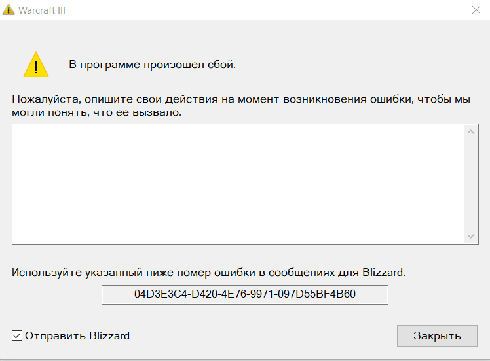Uncheck the Отправить Blizzard checkbox

[x=17, y=336]
